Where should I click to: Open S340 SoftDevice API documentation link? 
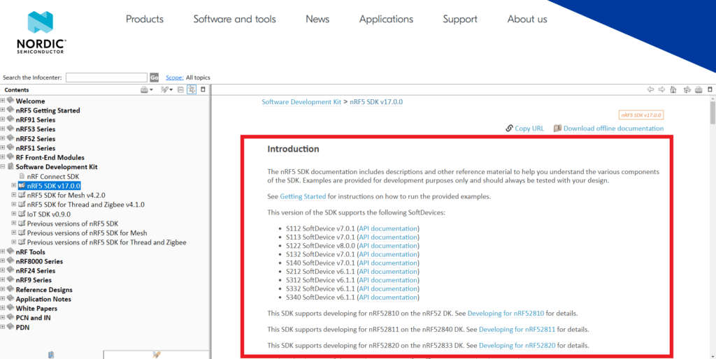click(388, 298)
